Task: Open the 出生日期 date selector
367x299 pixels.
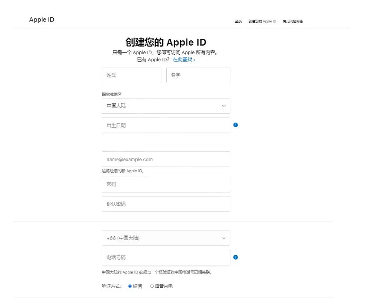Action: (x=166, y=125)
